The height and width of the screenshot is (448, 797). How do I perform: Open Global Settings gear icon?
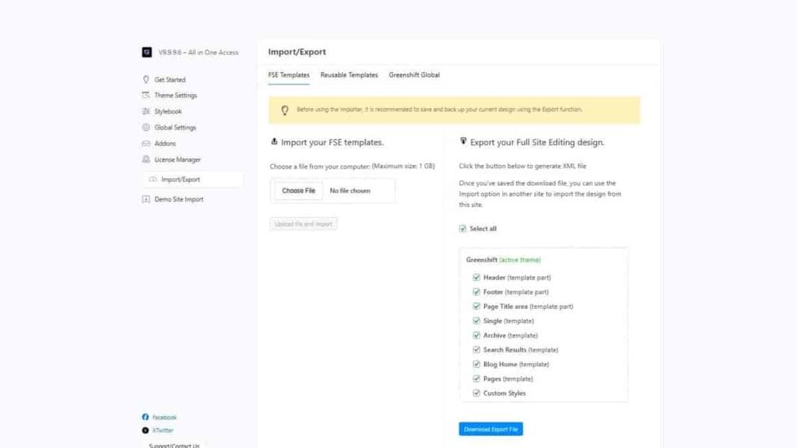pos(146,127)
